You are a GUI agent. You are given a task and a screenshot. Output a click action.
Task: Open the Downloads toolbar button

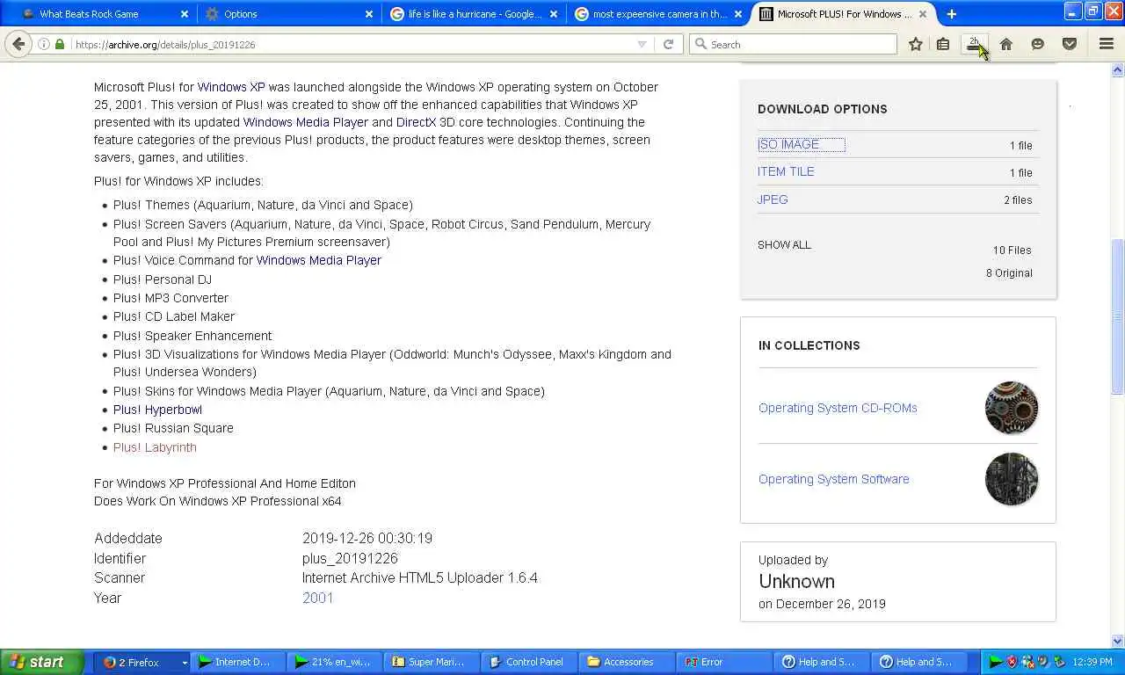[975, 44]
